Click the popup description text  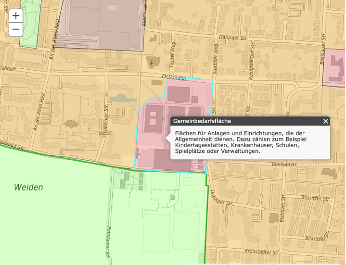click(x=240, y=142)
